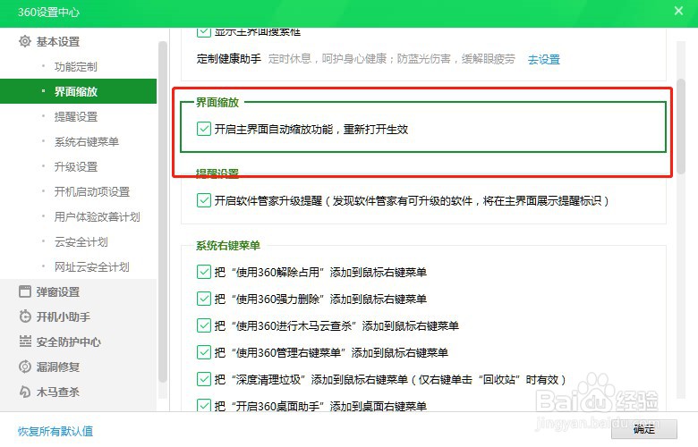Click the icon beside 木马查杀
This screenshot has width=698, height=447.
coord(25,392)
